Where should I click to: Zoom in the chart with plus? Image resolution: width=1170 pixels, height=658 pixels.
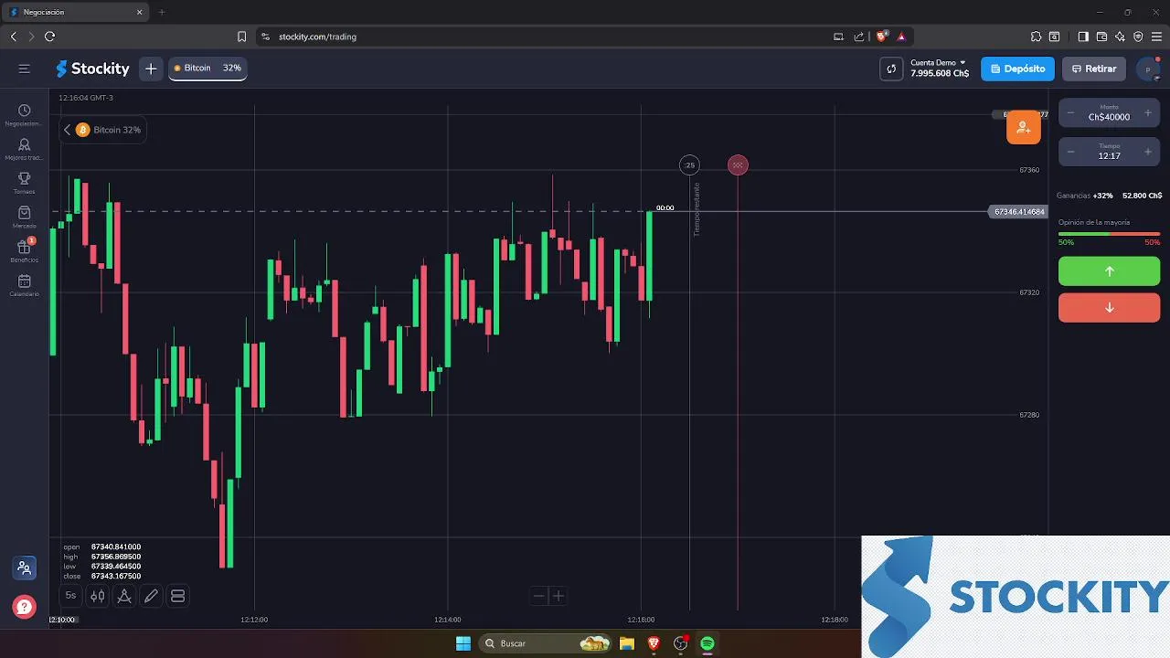(x=558, y=596)
